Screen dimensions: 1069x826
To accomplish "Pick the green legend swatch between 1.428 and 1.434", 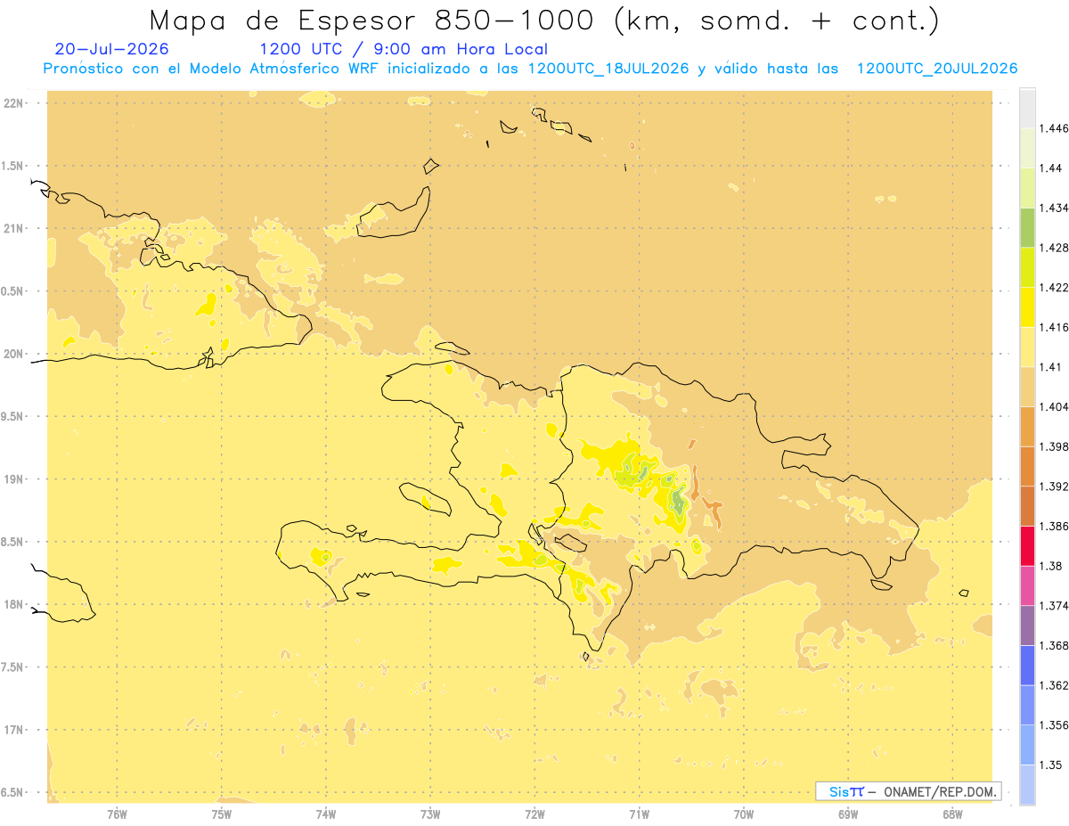I will point(1027,227).
